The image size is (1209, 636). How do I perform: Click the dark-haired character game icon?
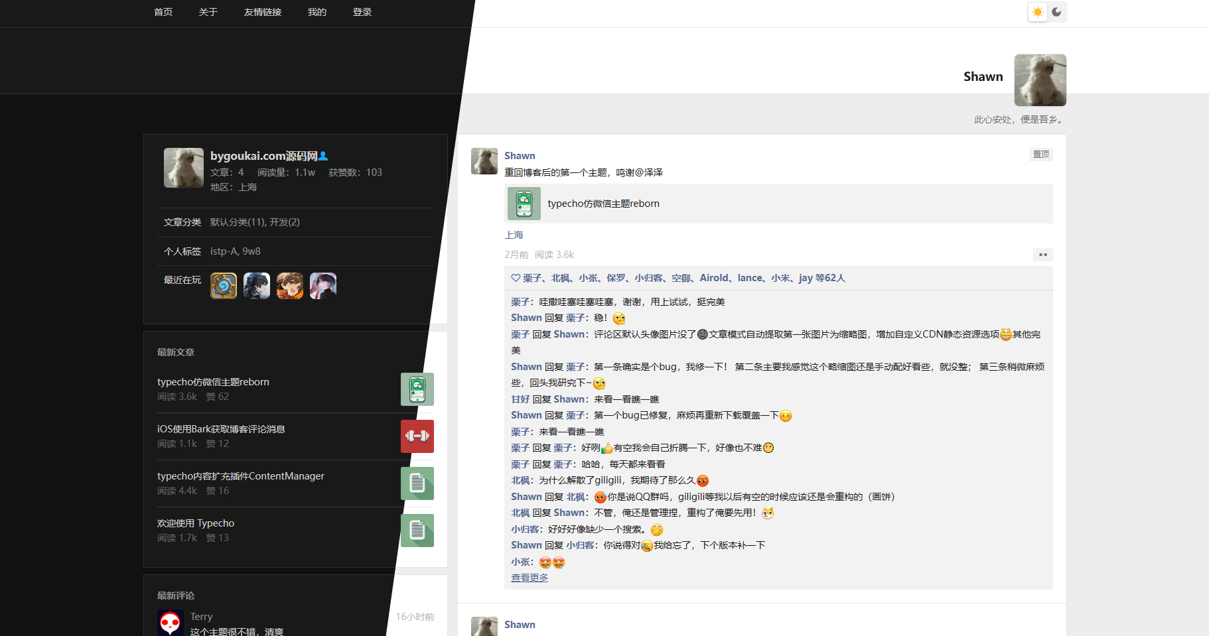point(257,286)
